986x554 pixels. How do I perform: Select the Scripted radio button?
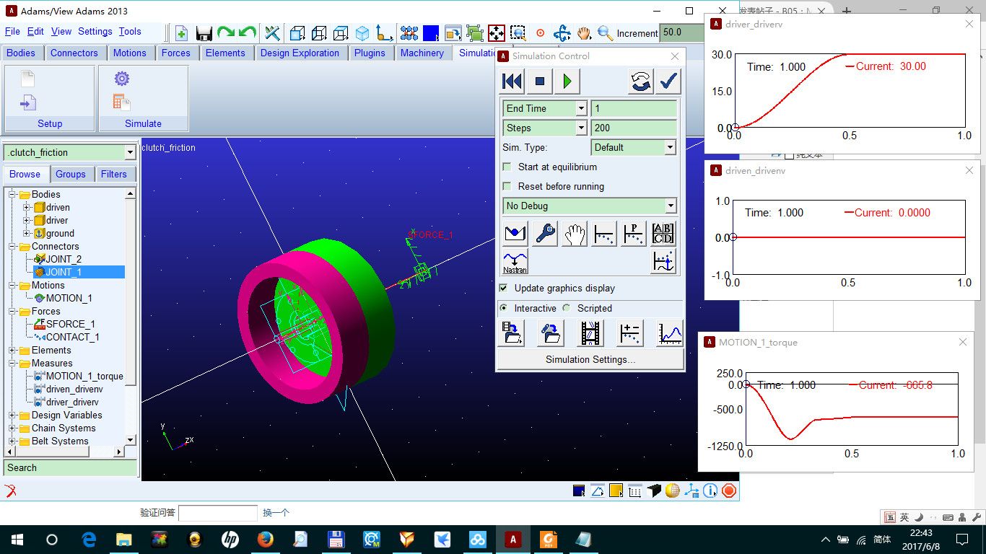point(567,308)
